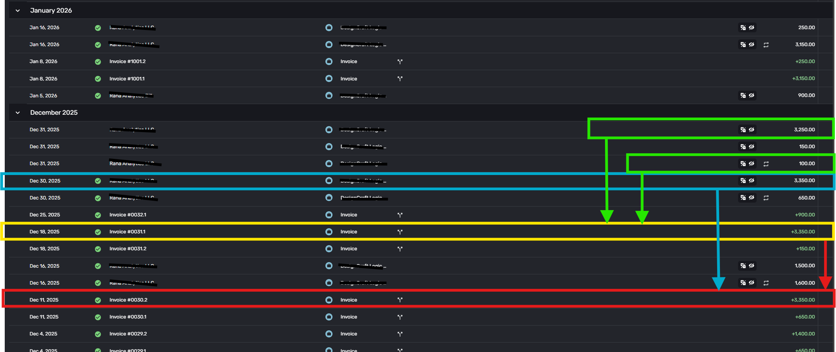Click exclude-from-budget icon on the 3,250.00 row
836x352 pixels.
743,130
